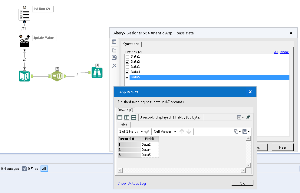
Task: Select the Data4 cell in results
Action: (150, 150)
